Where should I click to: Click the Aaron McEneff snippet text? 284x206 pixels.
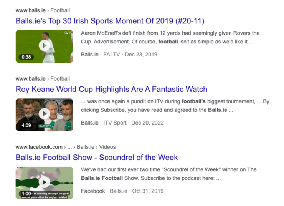click(x=170, y=37)
